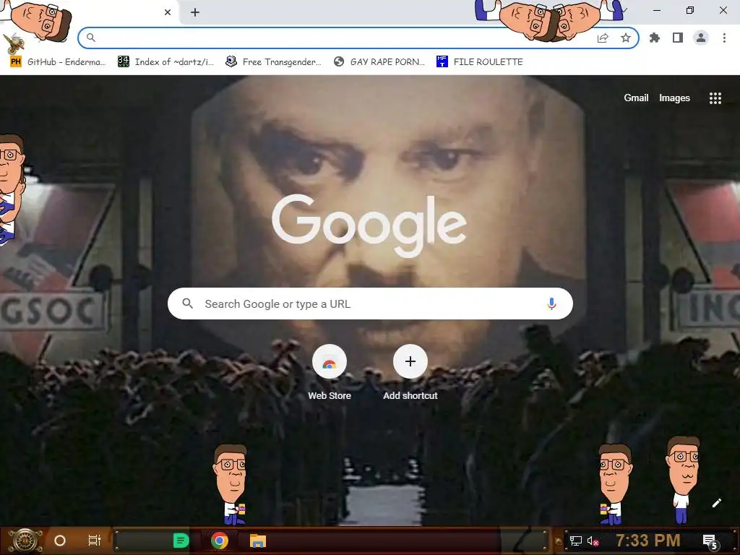Open Chrome's three-dot menu

point(724,38)
